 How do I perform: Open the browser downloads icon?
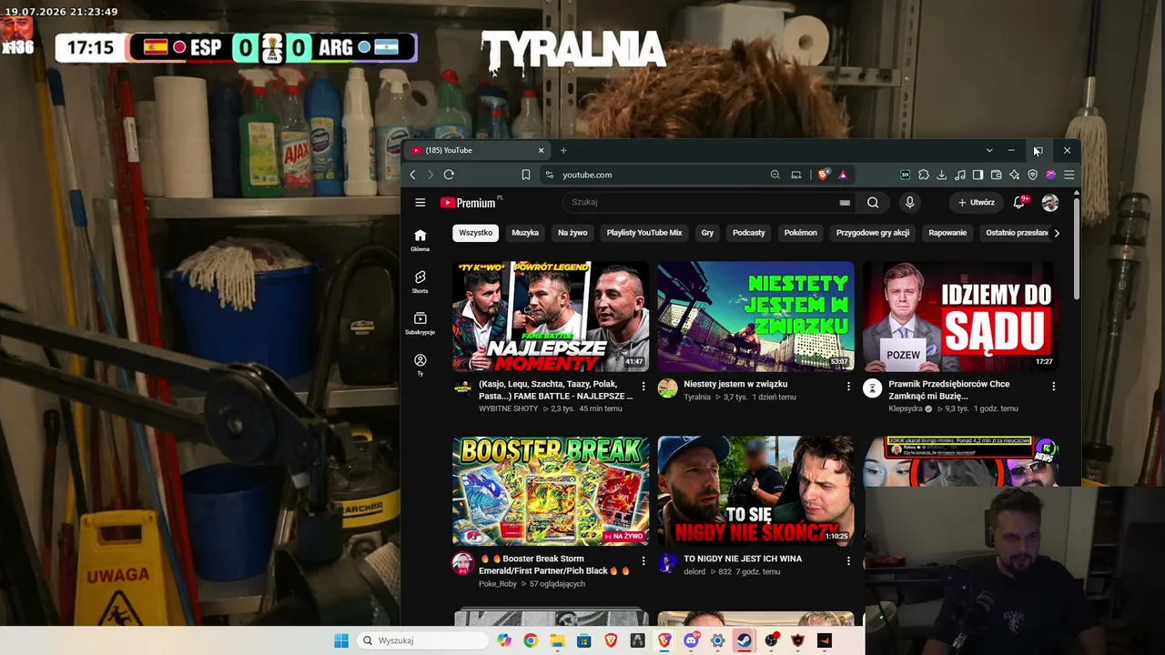(941, 175)
